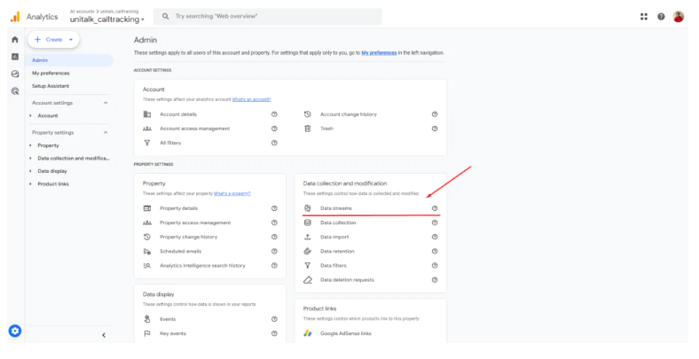Click help icon next to Data streams
The height and width of the screenshot is (359, 699).
coord(435,208)
